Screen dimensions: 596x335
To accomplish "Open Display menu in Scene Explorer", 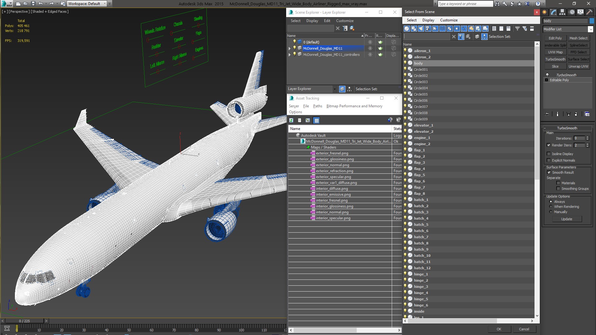I will pyautogui.click(x=312, y=21).
